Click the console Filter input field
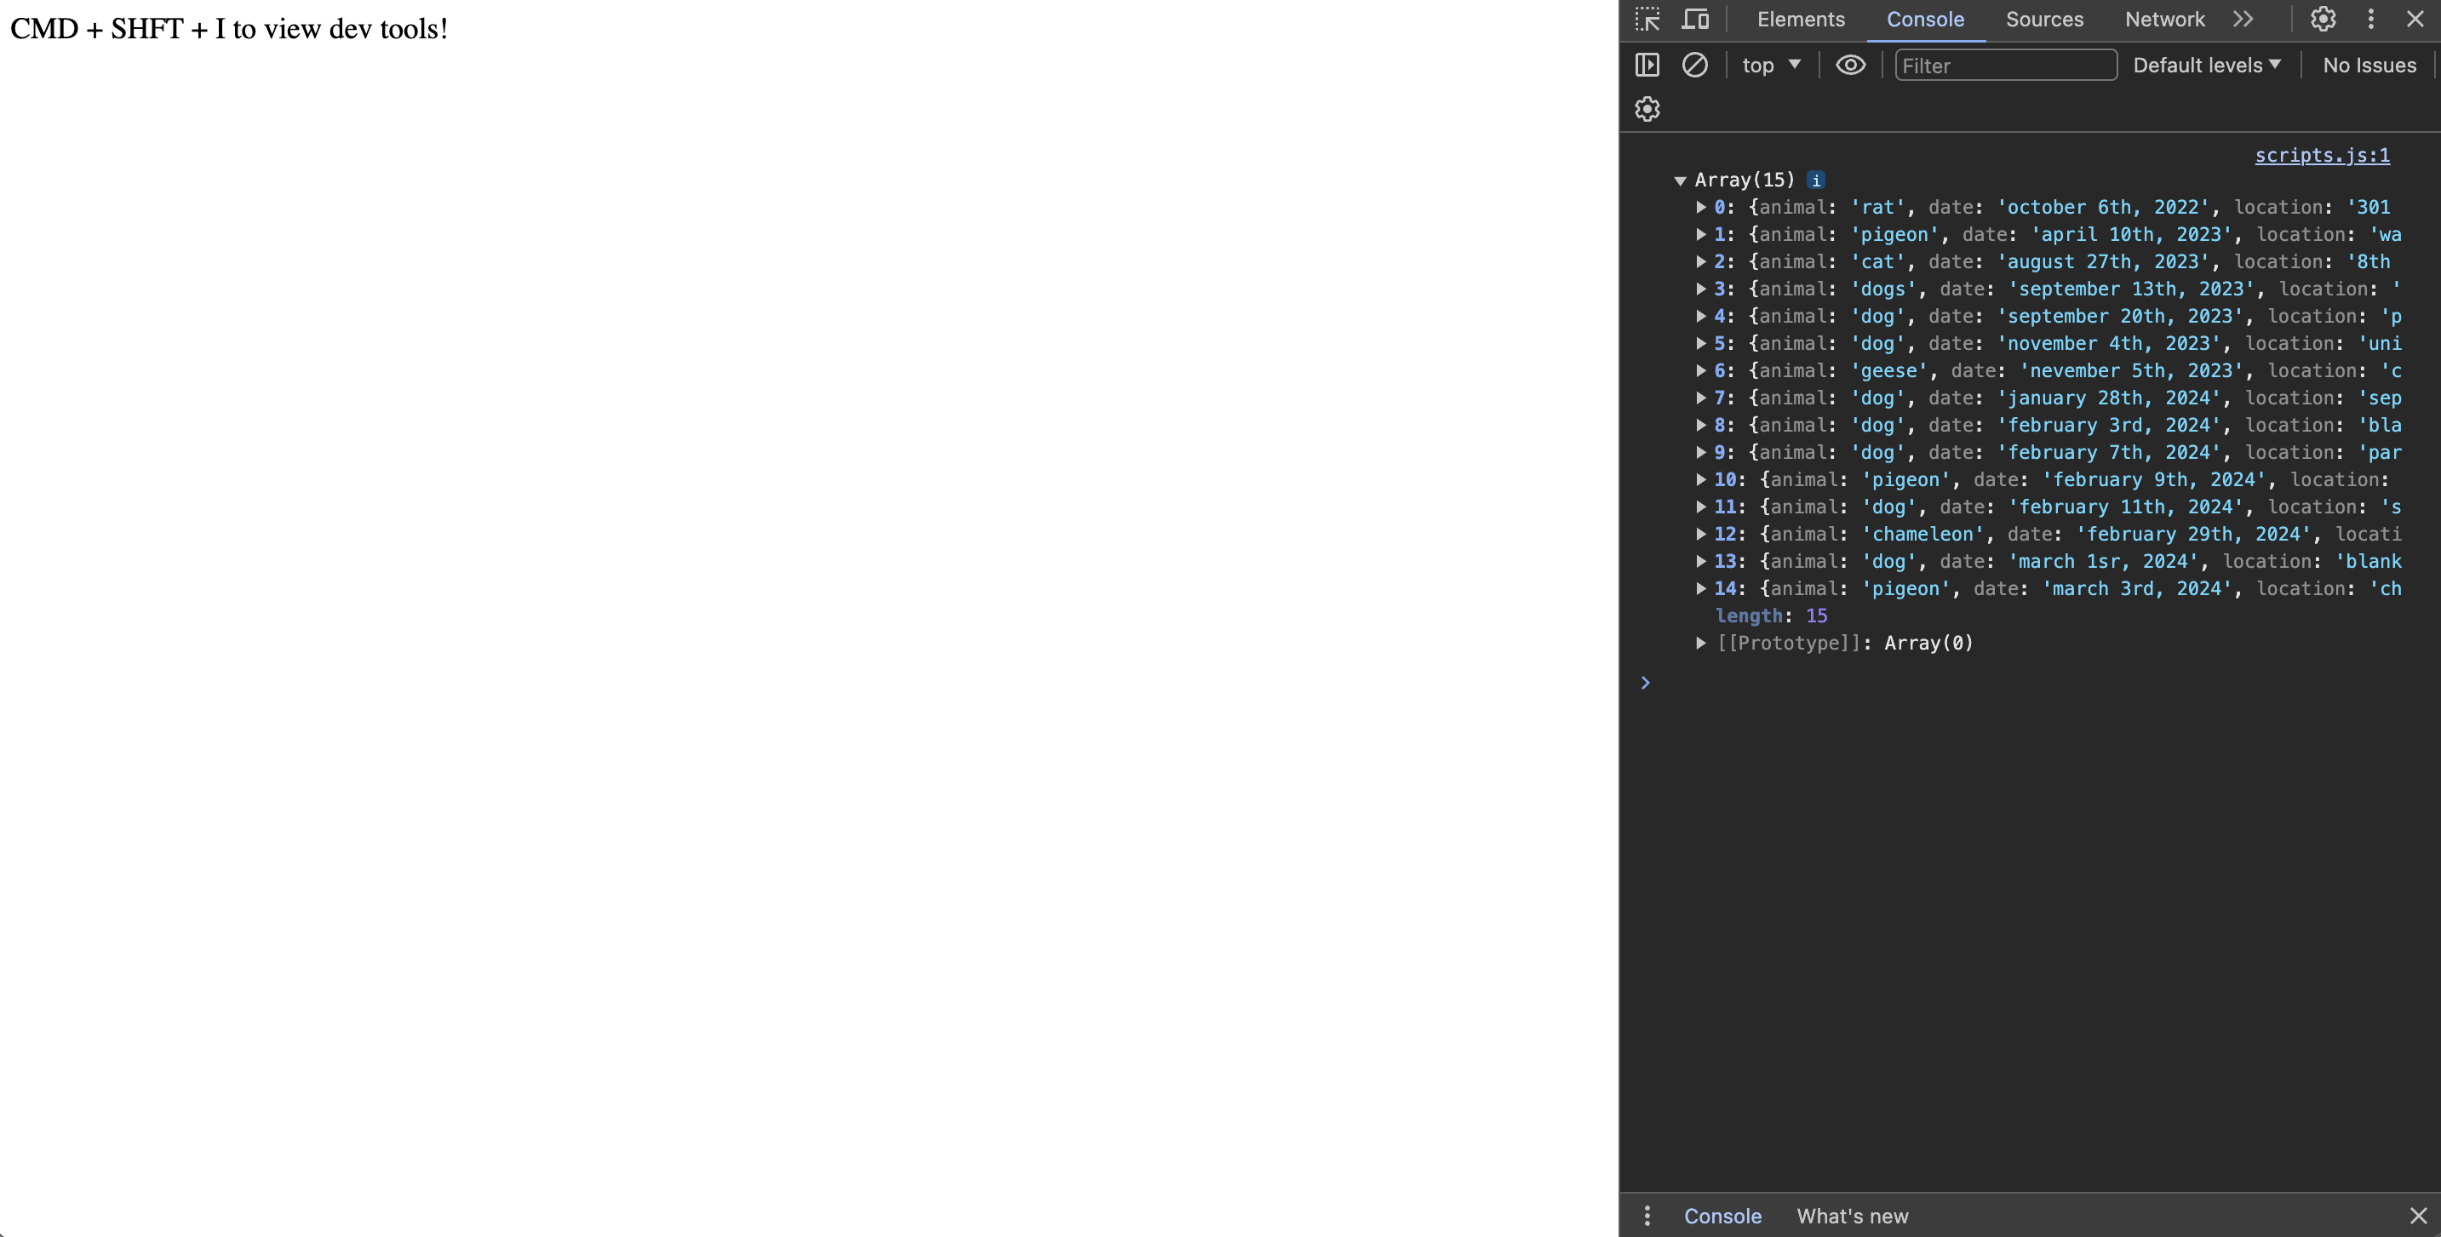This screenshot has height=1237, width=2441. point(2005,65)
